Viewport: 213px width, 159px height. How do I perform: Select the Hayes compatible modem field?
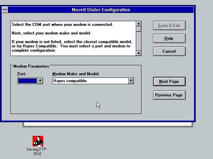tap(90, 81)
